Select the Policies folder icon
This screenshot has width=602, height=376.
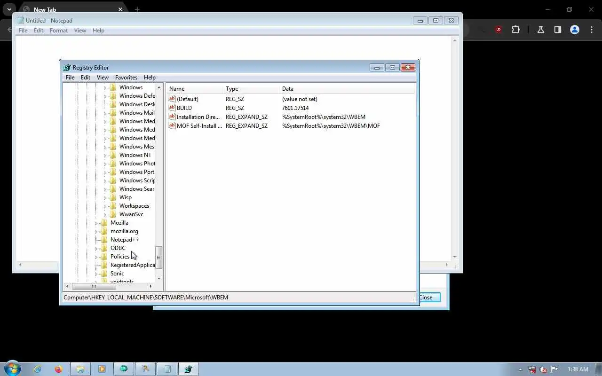pos(104,257)
